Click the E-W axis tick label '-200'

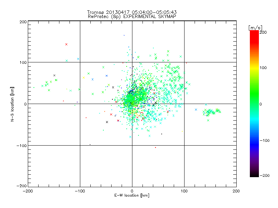[28, 191]
